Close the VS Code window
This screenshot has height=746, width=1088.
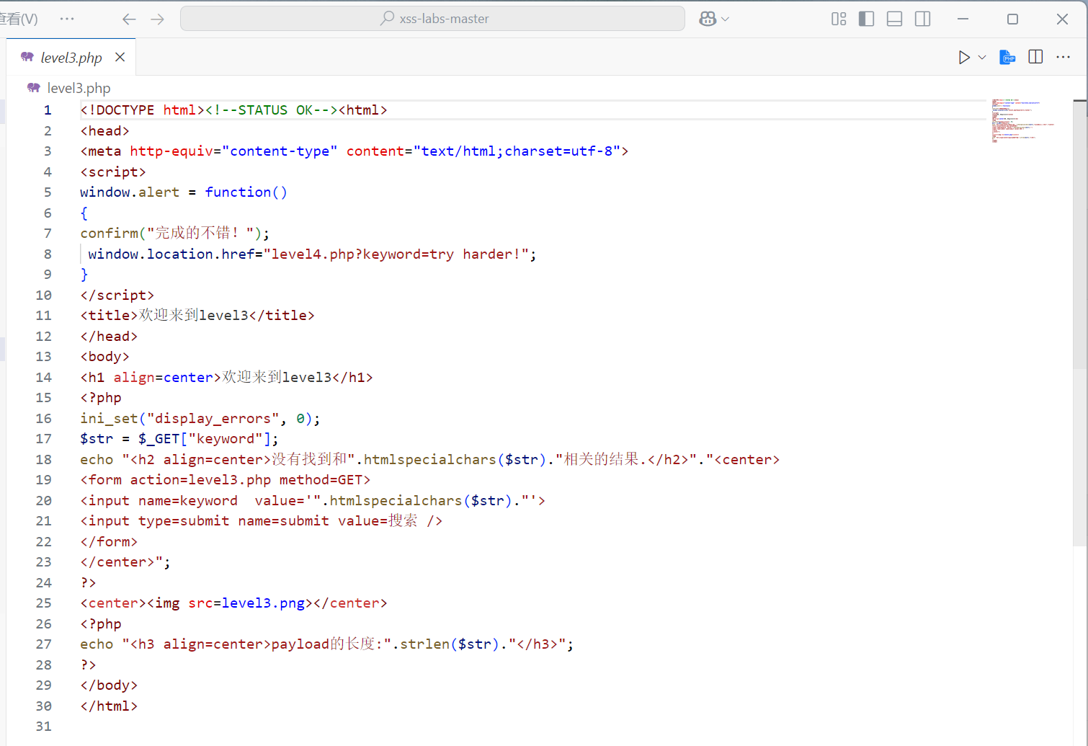click(x=1062, y=19)
